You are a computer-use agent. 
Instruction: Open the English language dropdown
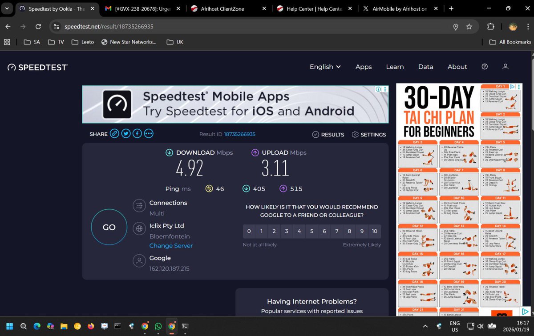(325, 67)
